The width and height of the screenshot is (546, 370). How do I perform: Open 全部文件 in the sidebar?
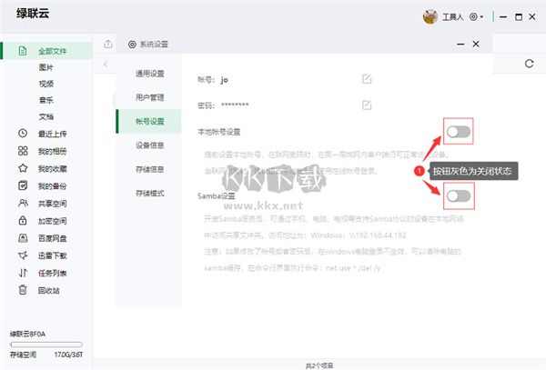(x=47, y=51)
